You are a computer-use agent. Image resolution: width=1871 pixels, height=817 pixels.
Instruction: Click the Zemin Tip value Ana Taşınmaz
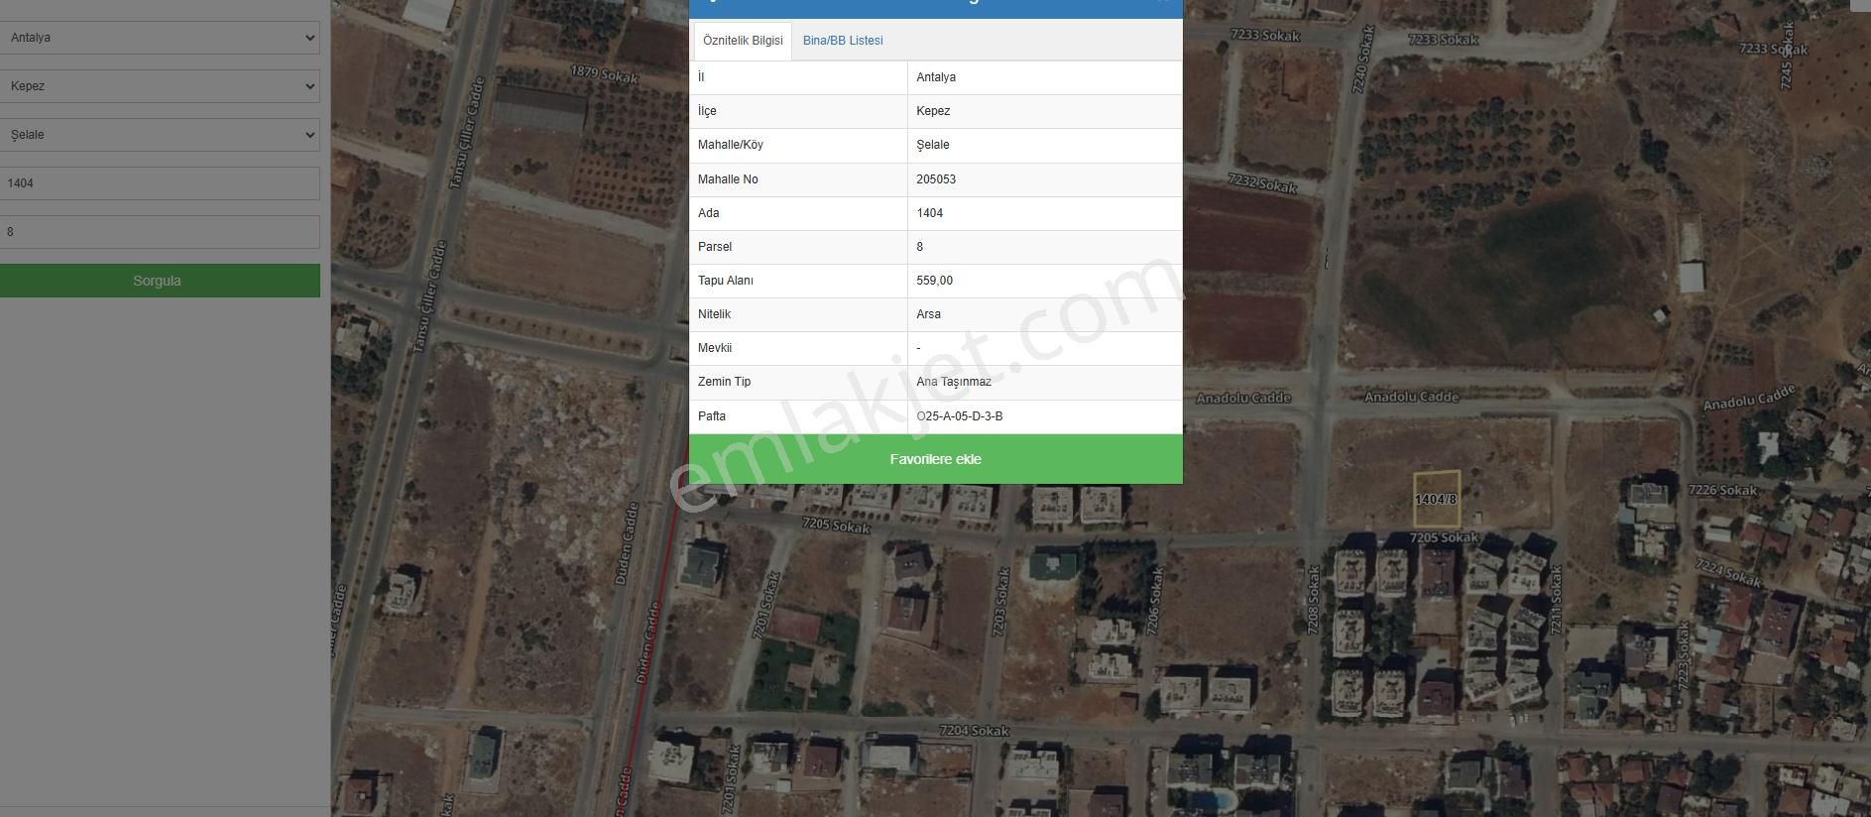coord(953,382)
